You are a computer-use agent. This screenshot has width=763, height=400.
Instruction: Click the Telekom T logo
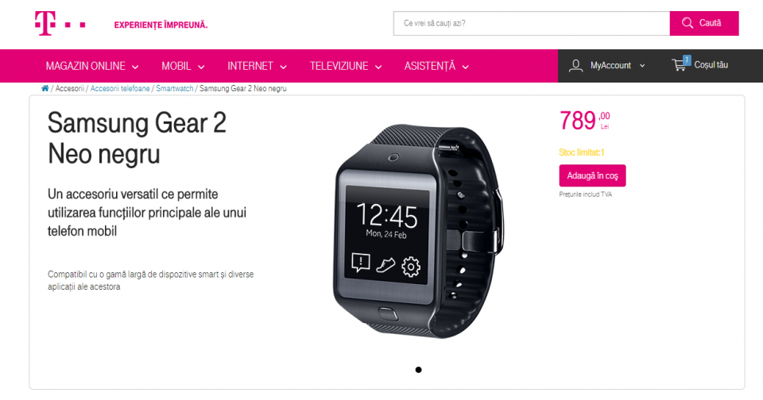click(x=45, y=23)
